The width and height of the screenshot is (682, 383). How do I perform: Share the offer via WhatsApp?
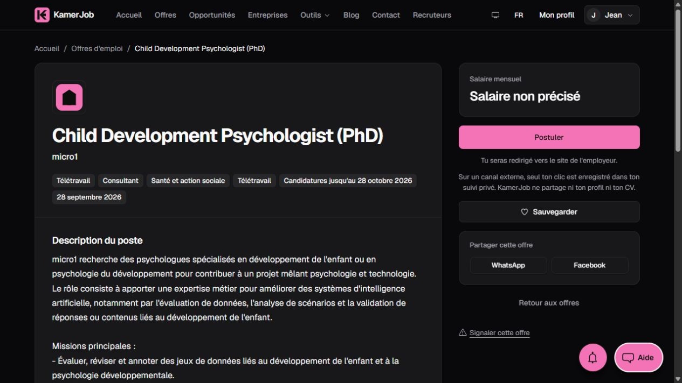pyautogui.click(x=508, y=265)
